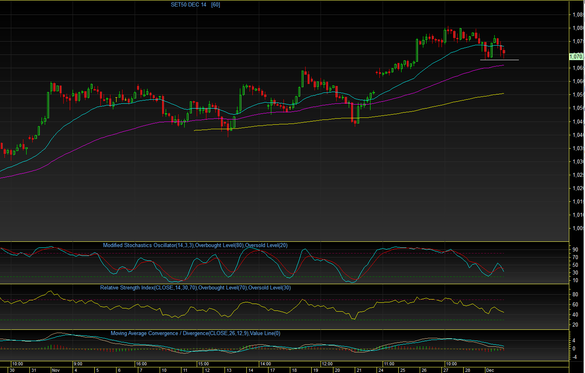585x373 pixels.
Task: Click the 1,050 price axis label
Action: [578, 108]
